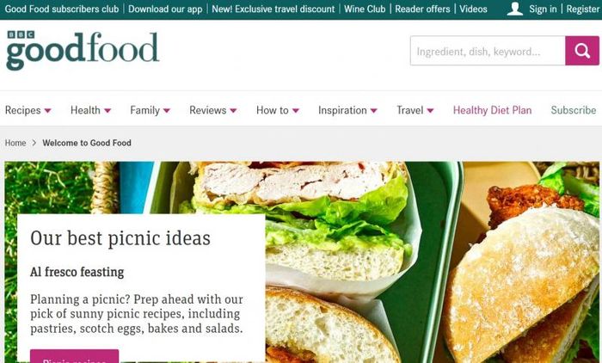
Task: Open the Inspiration dropdown menu
Action: 347,110
